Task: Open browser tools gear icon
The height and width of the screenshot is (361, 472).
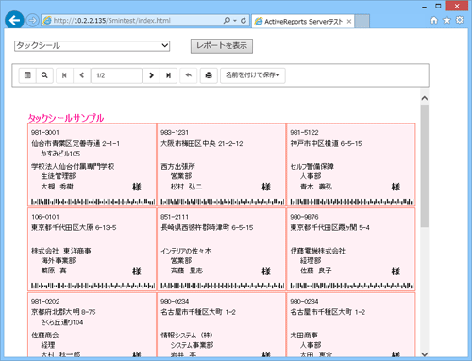Action: pos(460,21)
